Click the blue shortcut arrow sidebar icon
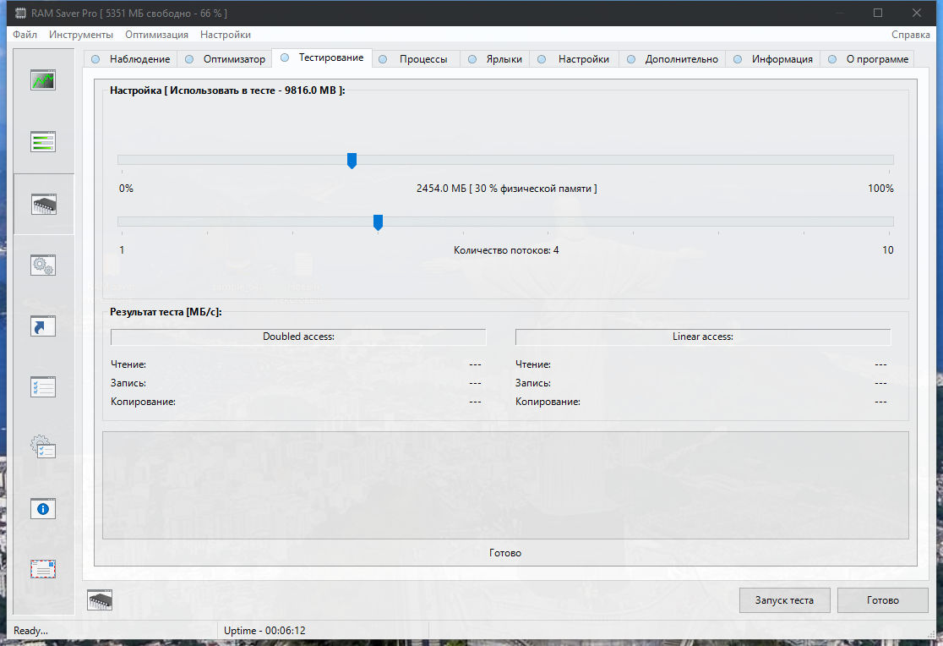Viewport: 943px width, 646px height. coord(43,326)
